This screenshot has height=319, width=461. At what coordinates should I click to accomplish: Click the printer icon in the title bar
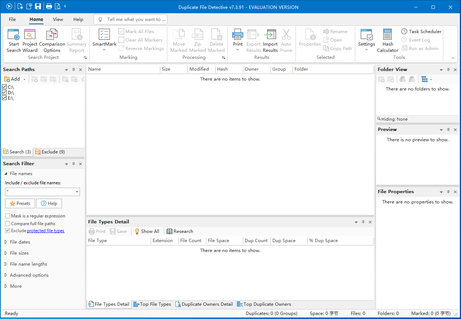(x=49, y=7)
